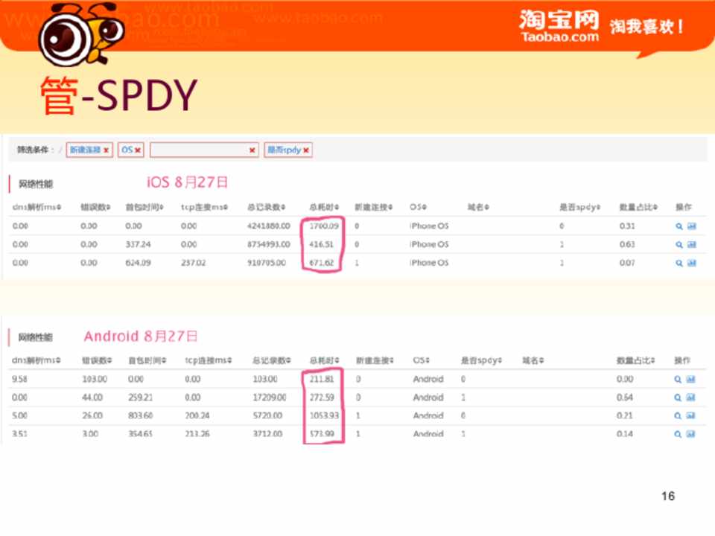Sort the Android table by 首包时间 column

149,360
